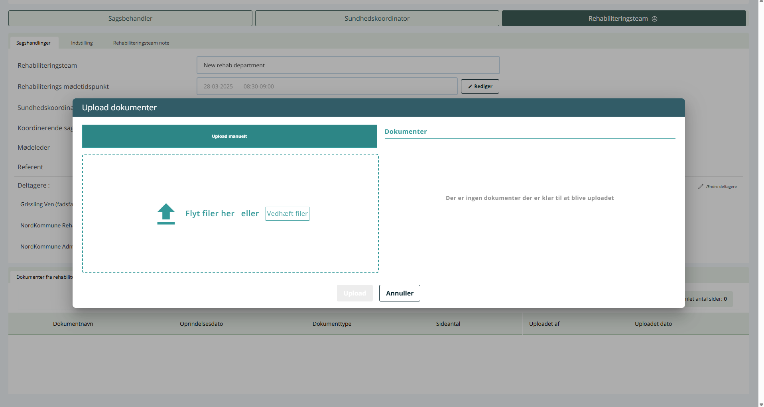This screenshot has width=764, height=407.
Task: Open the Sagsbehandler section
Action: [130, 18]
